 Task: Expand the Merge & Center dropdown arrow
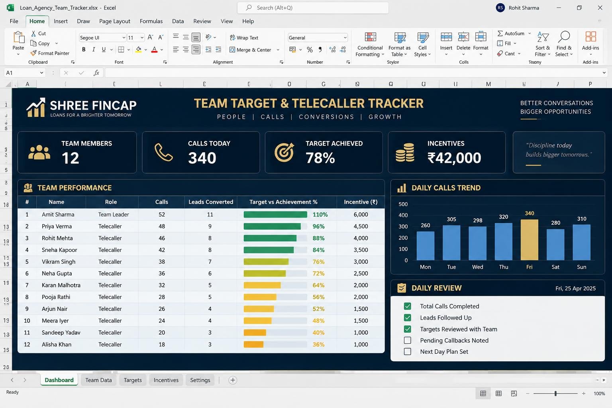[x=278, y=50]
